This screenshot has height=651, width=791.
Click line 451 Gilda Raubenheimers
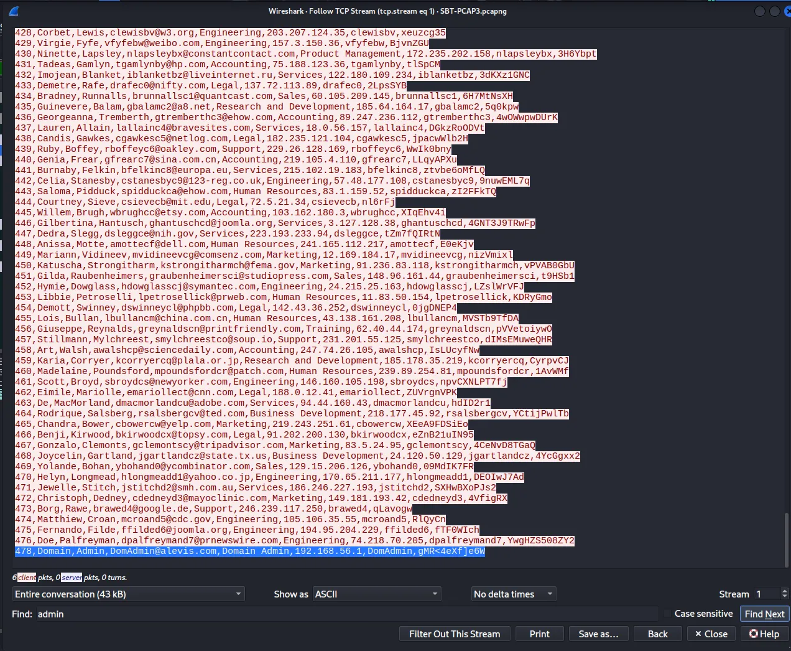pyautogui.click(x=294, y=276)
